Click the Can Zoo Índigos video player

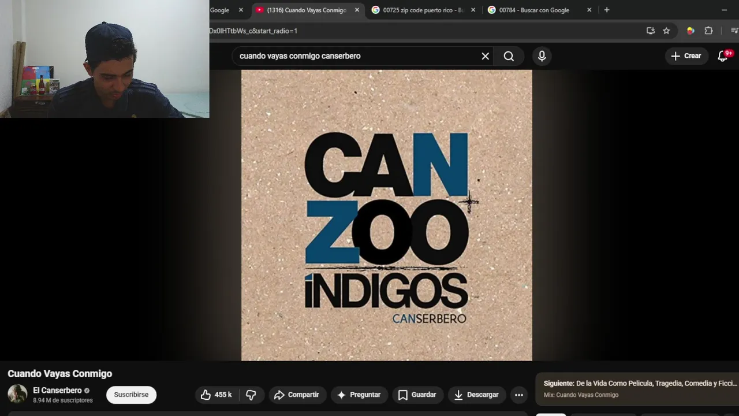[387, 215]
